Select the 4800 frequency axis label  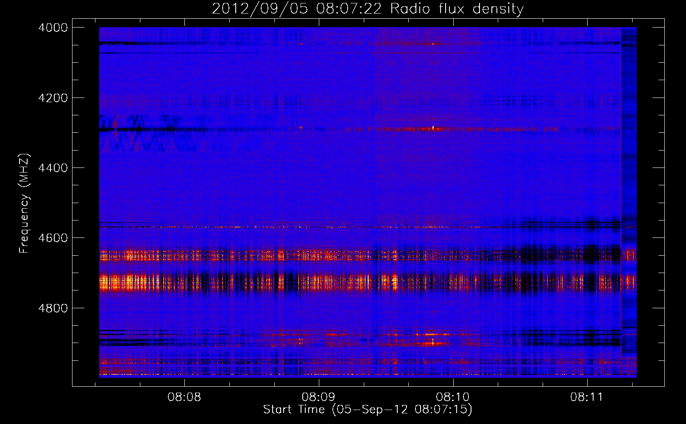tap(53, 308)
